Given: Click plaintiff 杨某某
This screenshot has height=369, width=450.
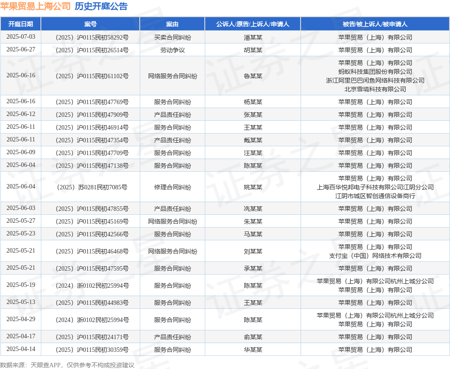Looking at the screenshot, I should click(x=253, y=102).
